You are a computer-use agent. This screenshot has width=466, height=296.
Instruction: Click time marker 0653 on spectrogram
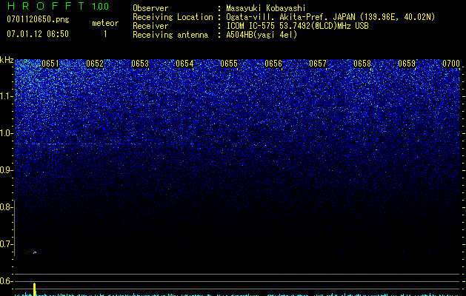[140, 64]
